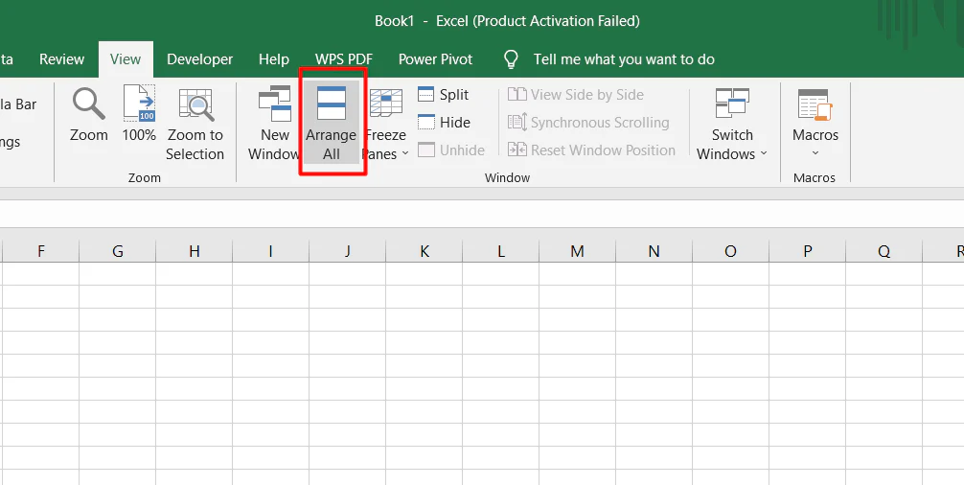Select the WPS PDF tab
964x485 pixels.
[343, 59]
